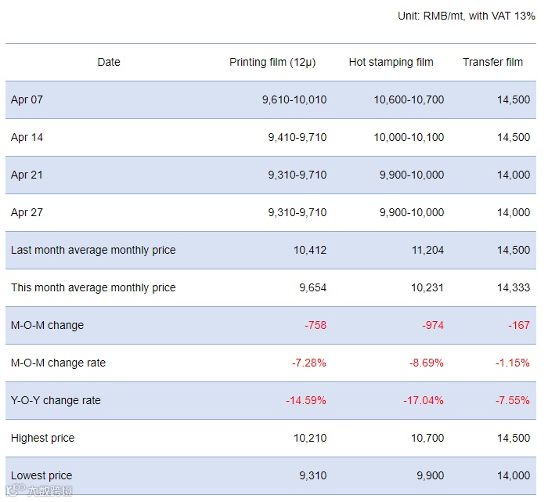
Task: Click the Last month average monthly price label
Action: click(93, 250)
